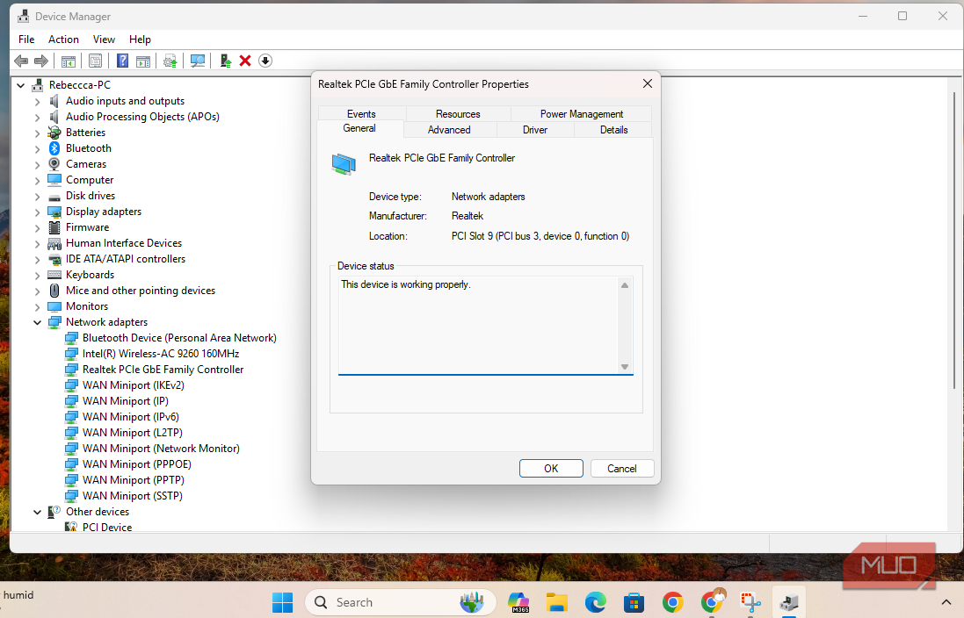Collapse the Other devices category
The width and height of the screenshot is (964, 618).
pos(38,512)
